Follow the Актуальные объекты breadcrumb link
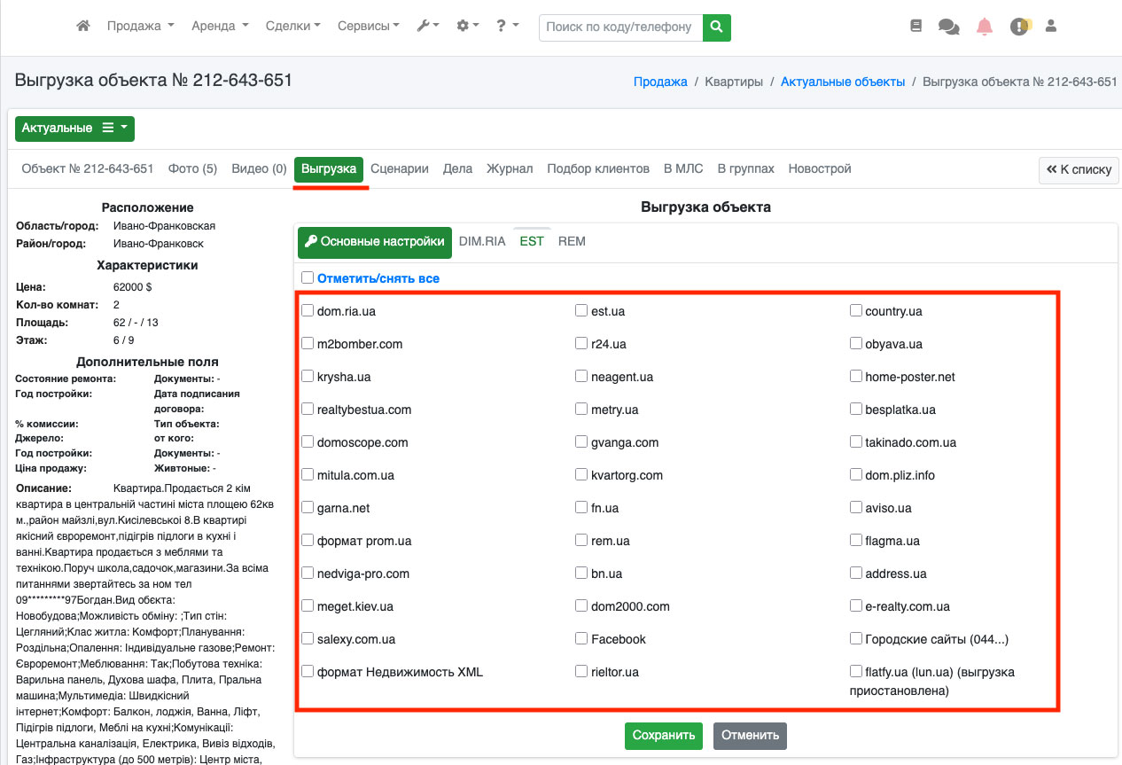 (843, 82)
